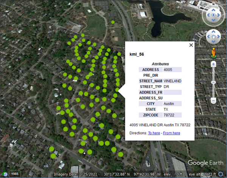
Task: Open directions 'To here' link
Action: point(154,133)
